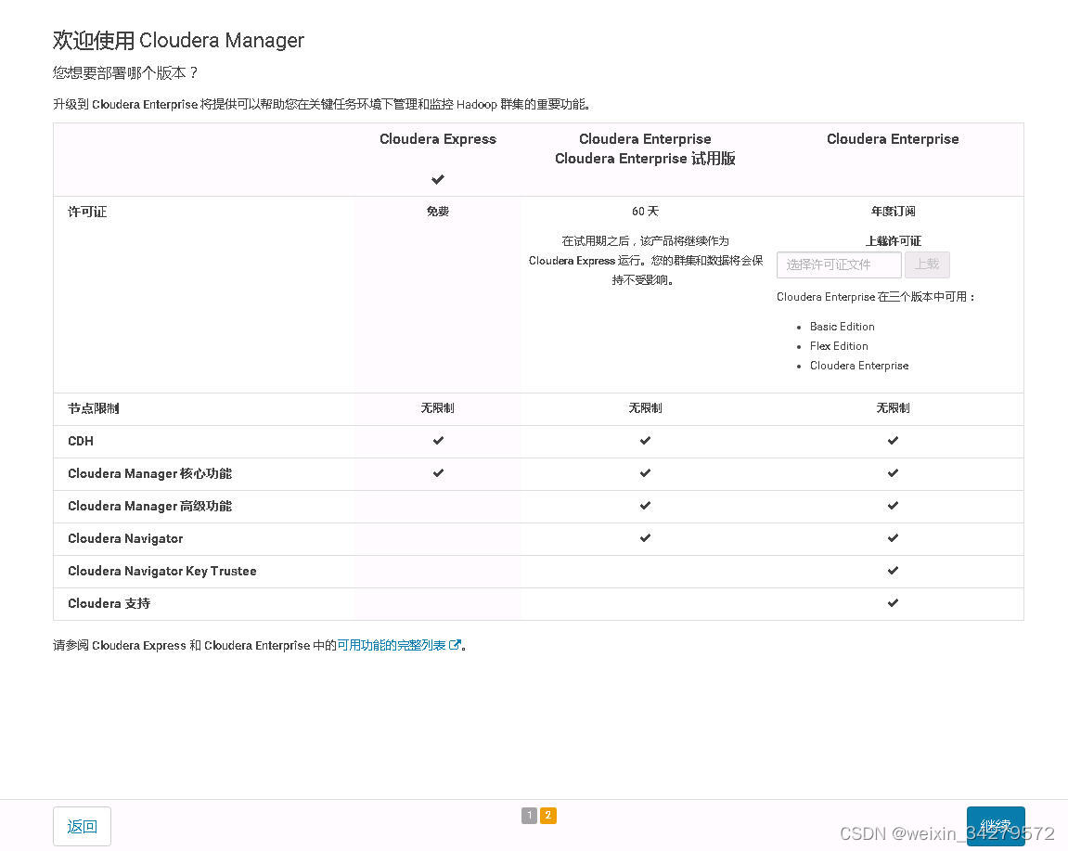1068x851 pixels.
Task: Click 核心功能 checkmark in Express column
Action: [x=438, y=473]
